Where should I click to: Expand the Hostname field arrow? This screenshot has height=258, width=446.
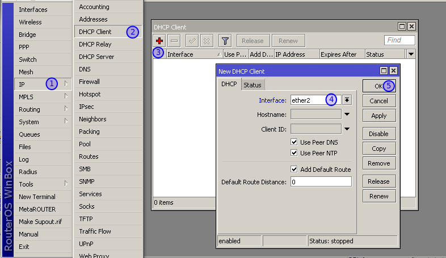[347, 115]
